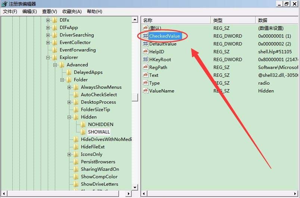Screen dimensions: 300x198
Task: Expand the EventCollector tree node
Action: (48, 43)
